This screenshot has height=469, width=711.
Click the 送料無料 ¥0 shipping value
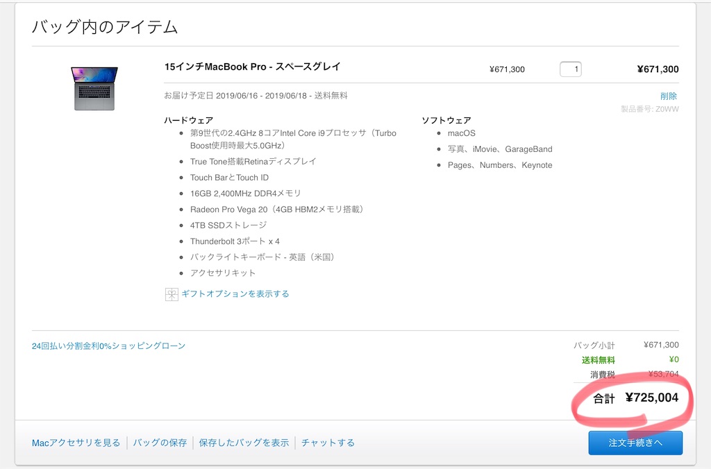click(x=674, y=359)
